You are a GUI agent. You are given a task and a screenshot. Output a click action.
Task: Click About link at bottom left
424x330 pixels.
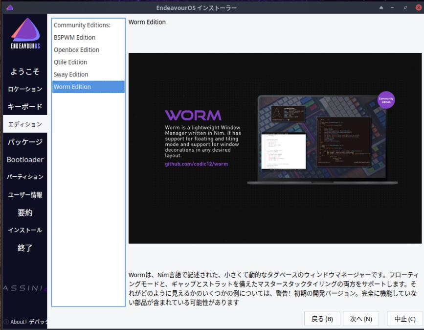[18, 322]
